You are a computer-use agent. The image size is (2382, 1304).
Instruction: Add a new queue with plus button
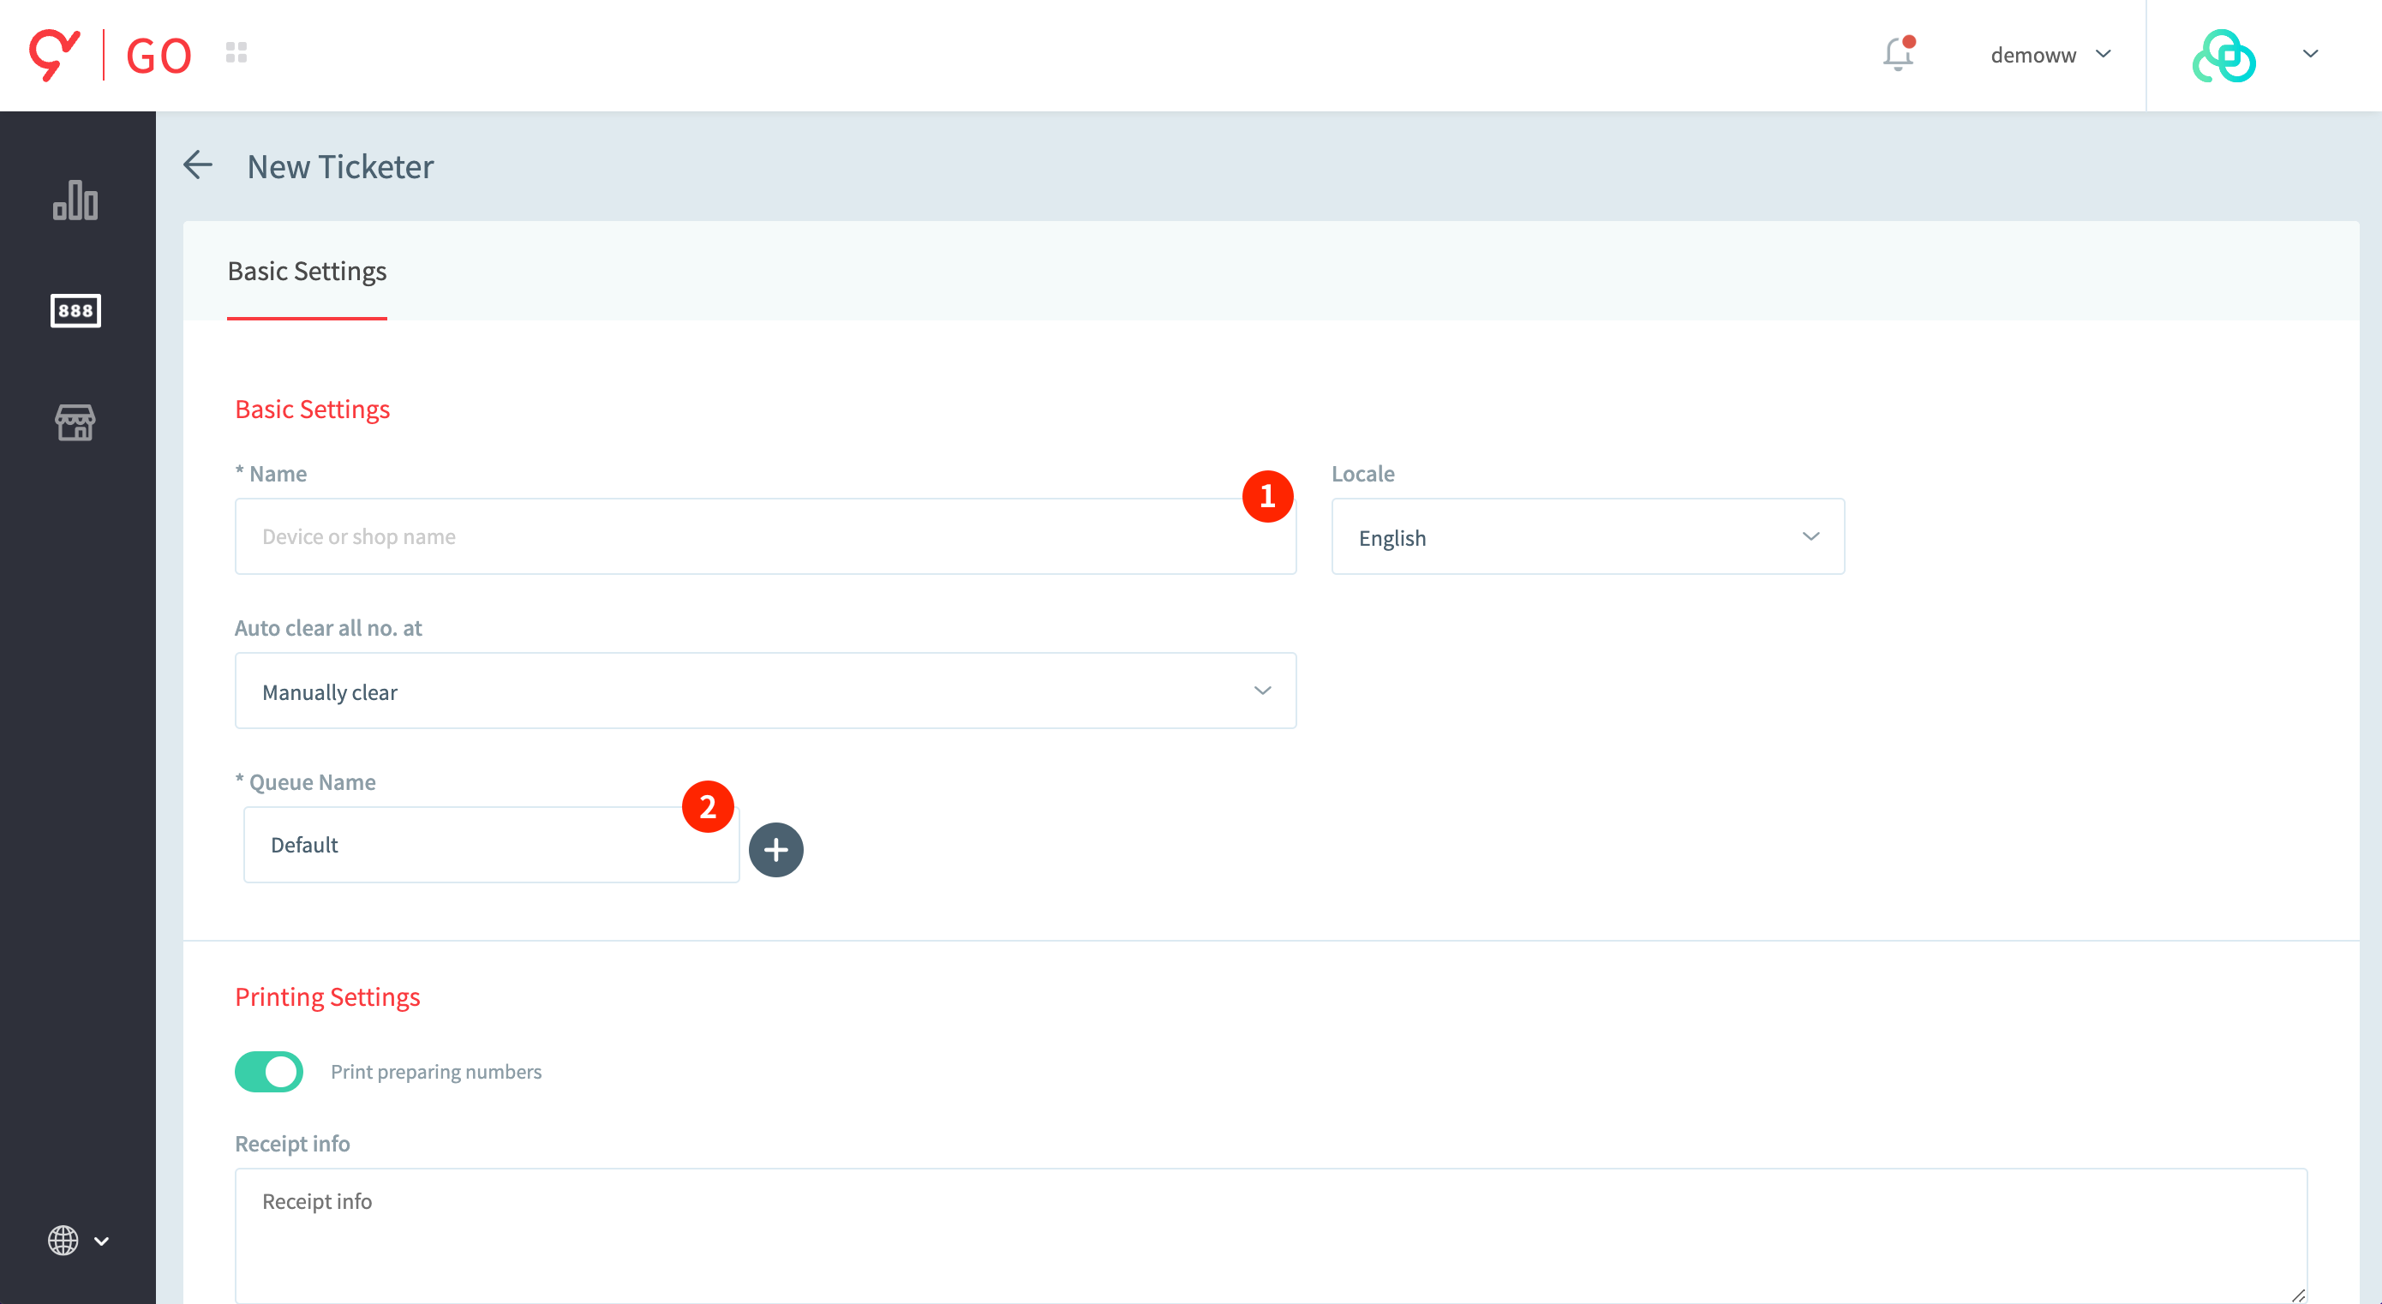[775, 849]
